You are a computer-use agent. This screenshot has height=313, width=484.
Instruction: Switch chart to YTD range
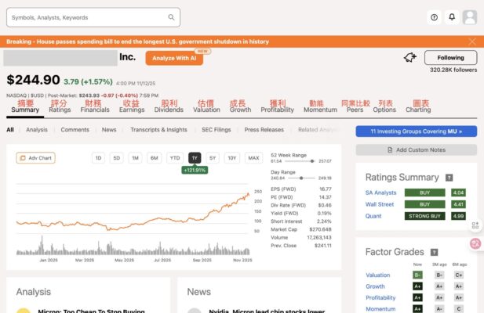click(175, 158)
